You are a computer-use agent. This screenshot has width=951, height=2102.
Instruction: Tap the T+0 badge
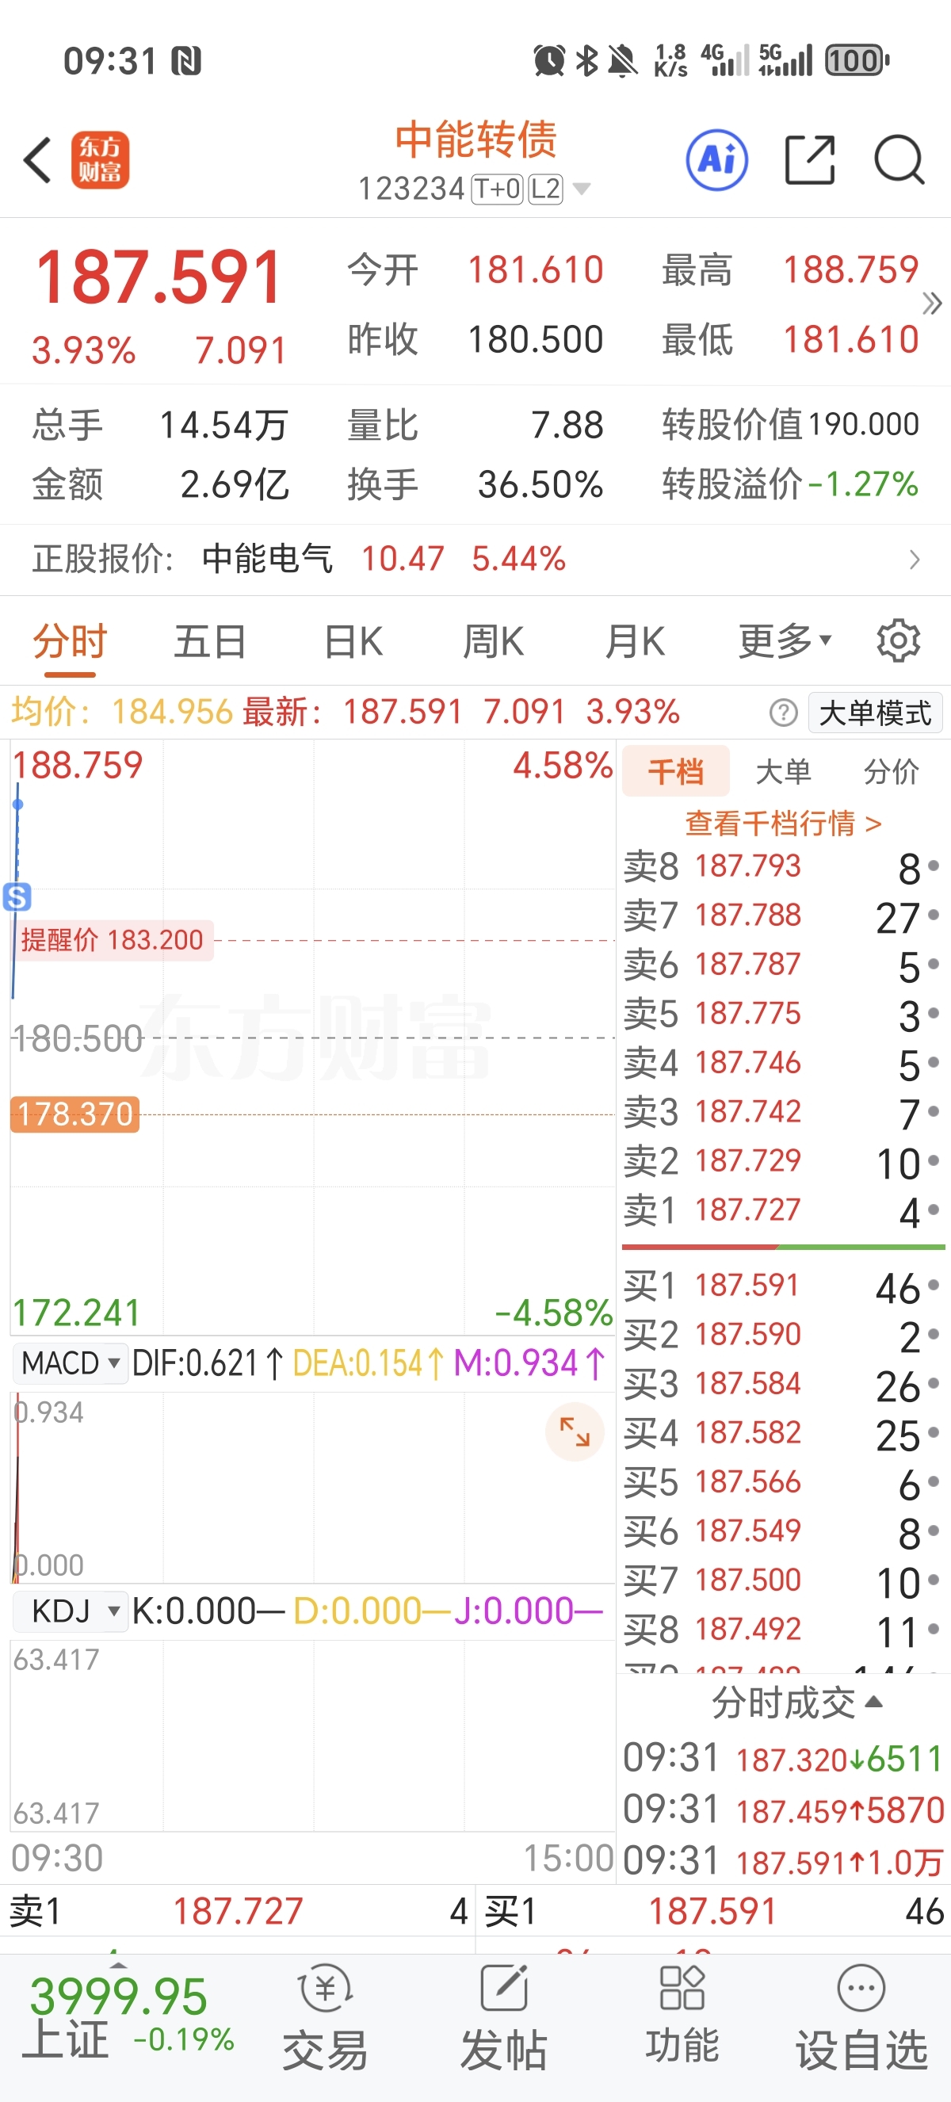click(497, 189)
